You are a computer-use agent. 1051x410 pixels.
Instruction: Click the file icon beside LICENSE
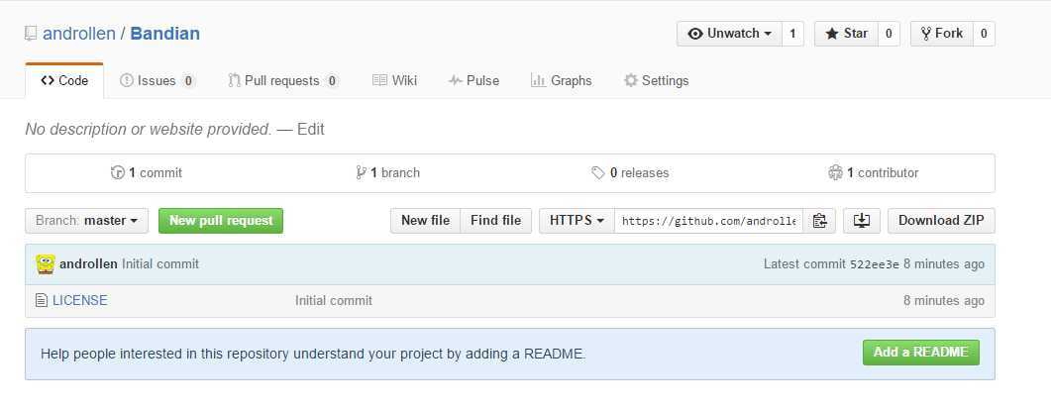coord(42,301)
